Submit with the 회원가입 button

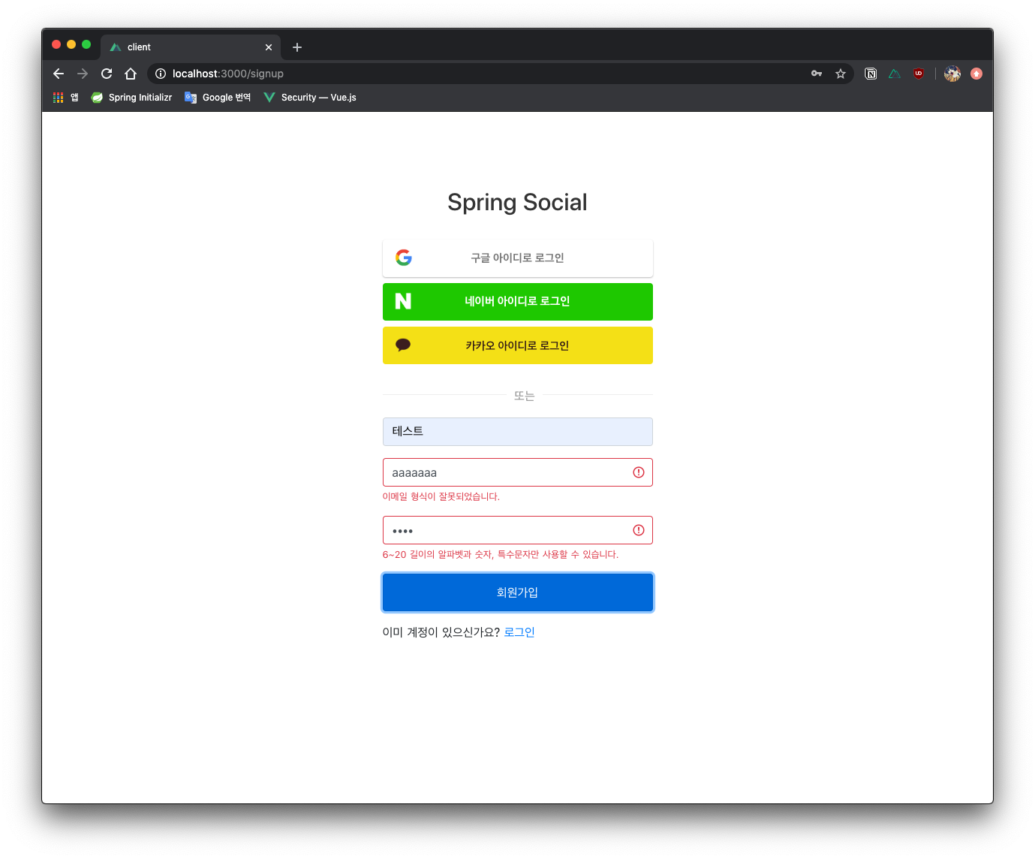click(518, 592)
